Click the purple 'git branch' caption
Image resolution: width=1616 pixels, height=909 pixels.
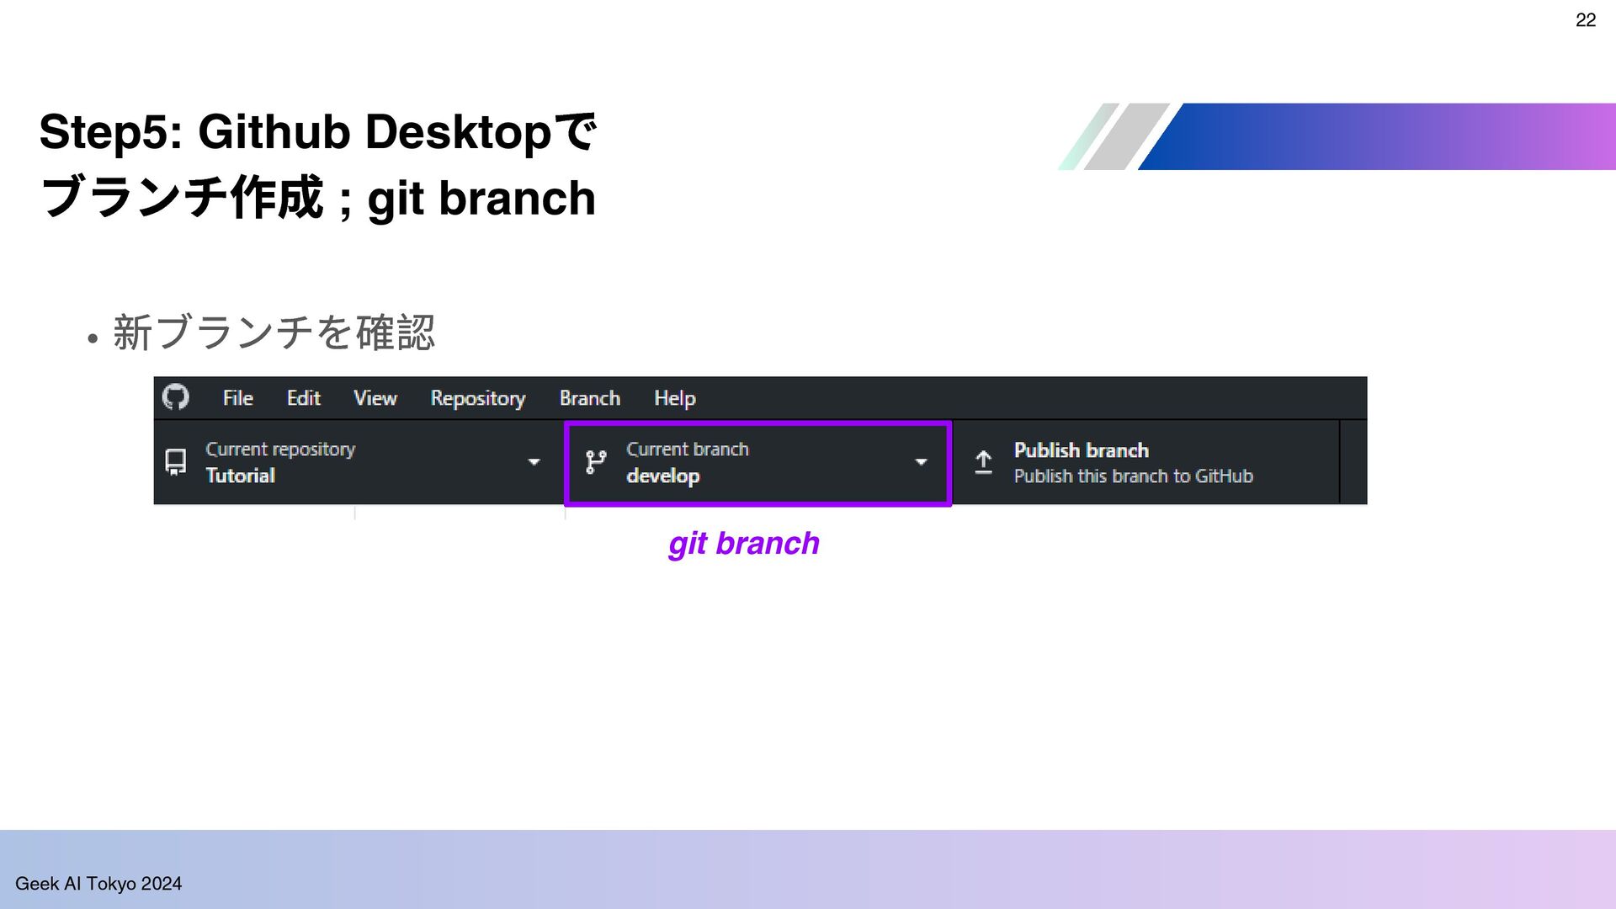coord(744,544)
